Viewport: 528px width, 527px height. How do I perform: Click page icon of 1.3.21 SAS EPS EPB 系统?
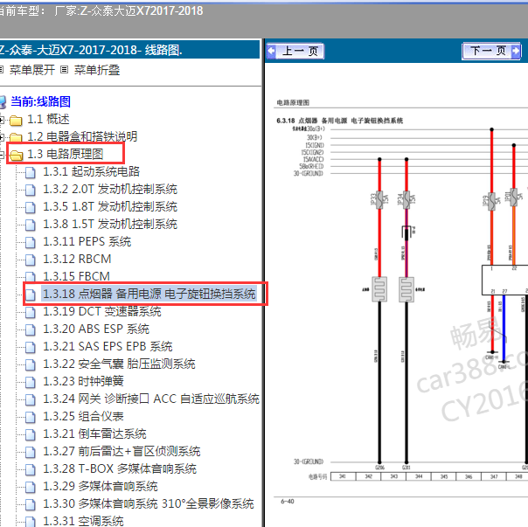31,347
